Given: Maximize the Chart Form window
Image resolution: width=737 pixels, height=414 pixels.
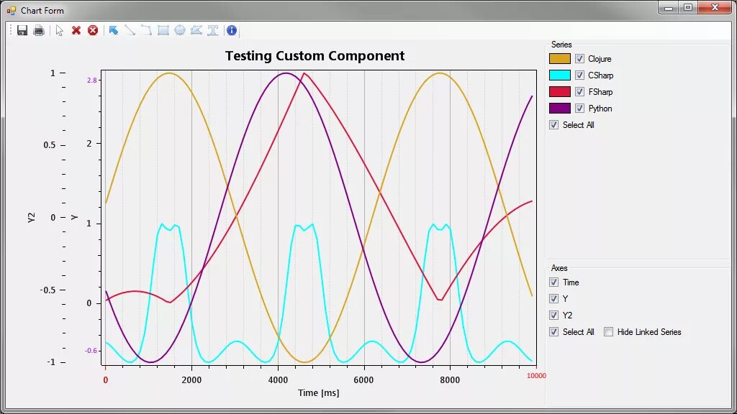Looking at the screenshot, I should pyautogui.click(x=687, y=7).
